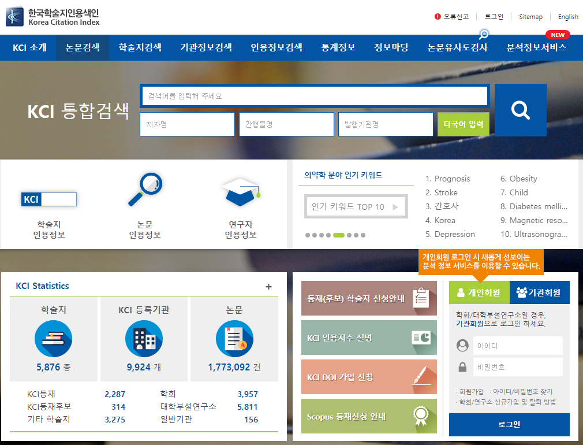This screenshot has width=583, height=445.
Task: Click the padlock icon beside 비밀번호
Action: point(462,367)
